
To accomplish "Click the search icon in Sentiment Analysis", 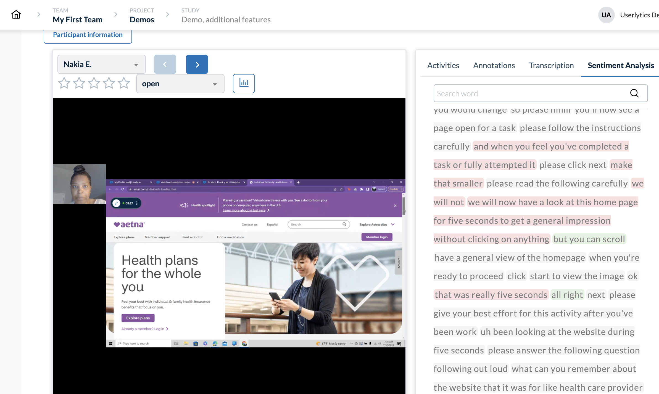I will [635, 93].
